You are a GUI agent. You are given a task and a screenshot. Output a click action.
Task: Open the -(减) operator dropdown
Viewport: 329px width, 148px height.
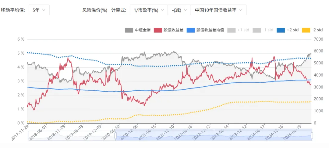[x=179, y=10]
